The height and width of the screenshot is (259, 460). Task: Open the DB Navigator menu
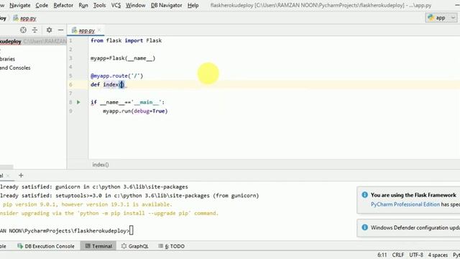pyautogui.click(x=166, y=5)
